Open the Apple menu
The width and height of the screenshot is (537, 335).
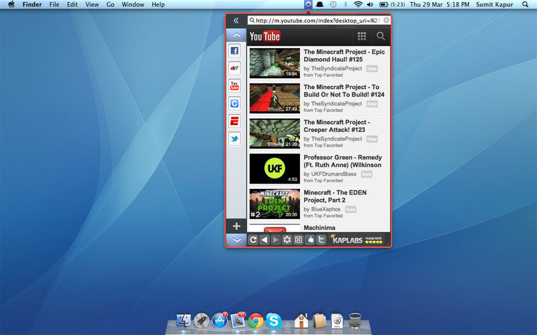pyautogui.click(x=11, y=5)
